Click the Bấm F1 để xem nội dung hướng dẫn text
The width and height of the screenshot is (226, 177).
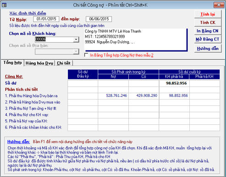(x=83, y=142)
